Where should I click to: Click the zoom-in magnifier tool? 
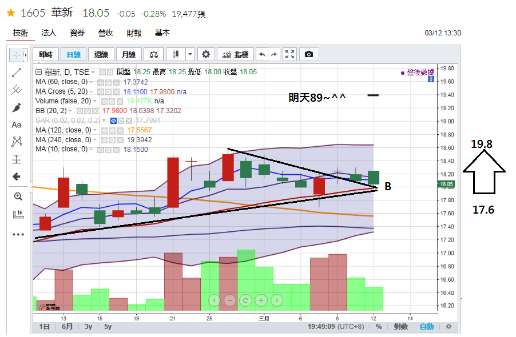coord(18,196)
